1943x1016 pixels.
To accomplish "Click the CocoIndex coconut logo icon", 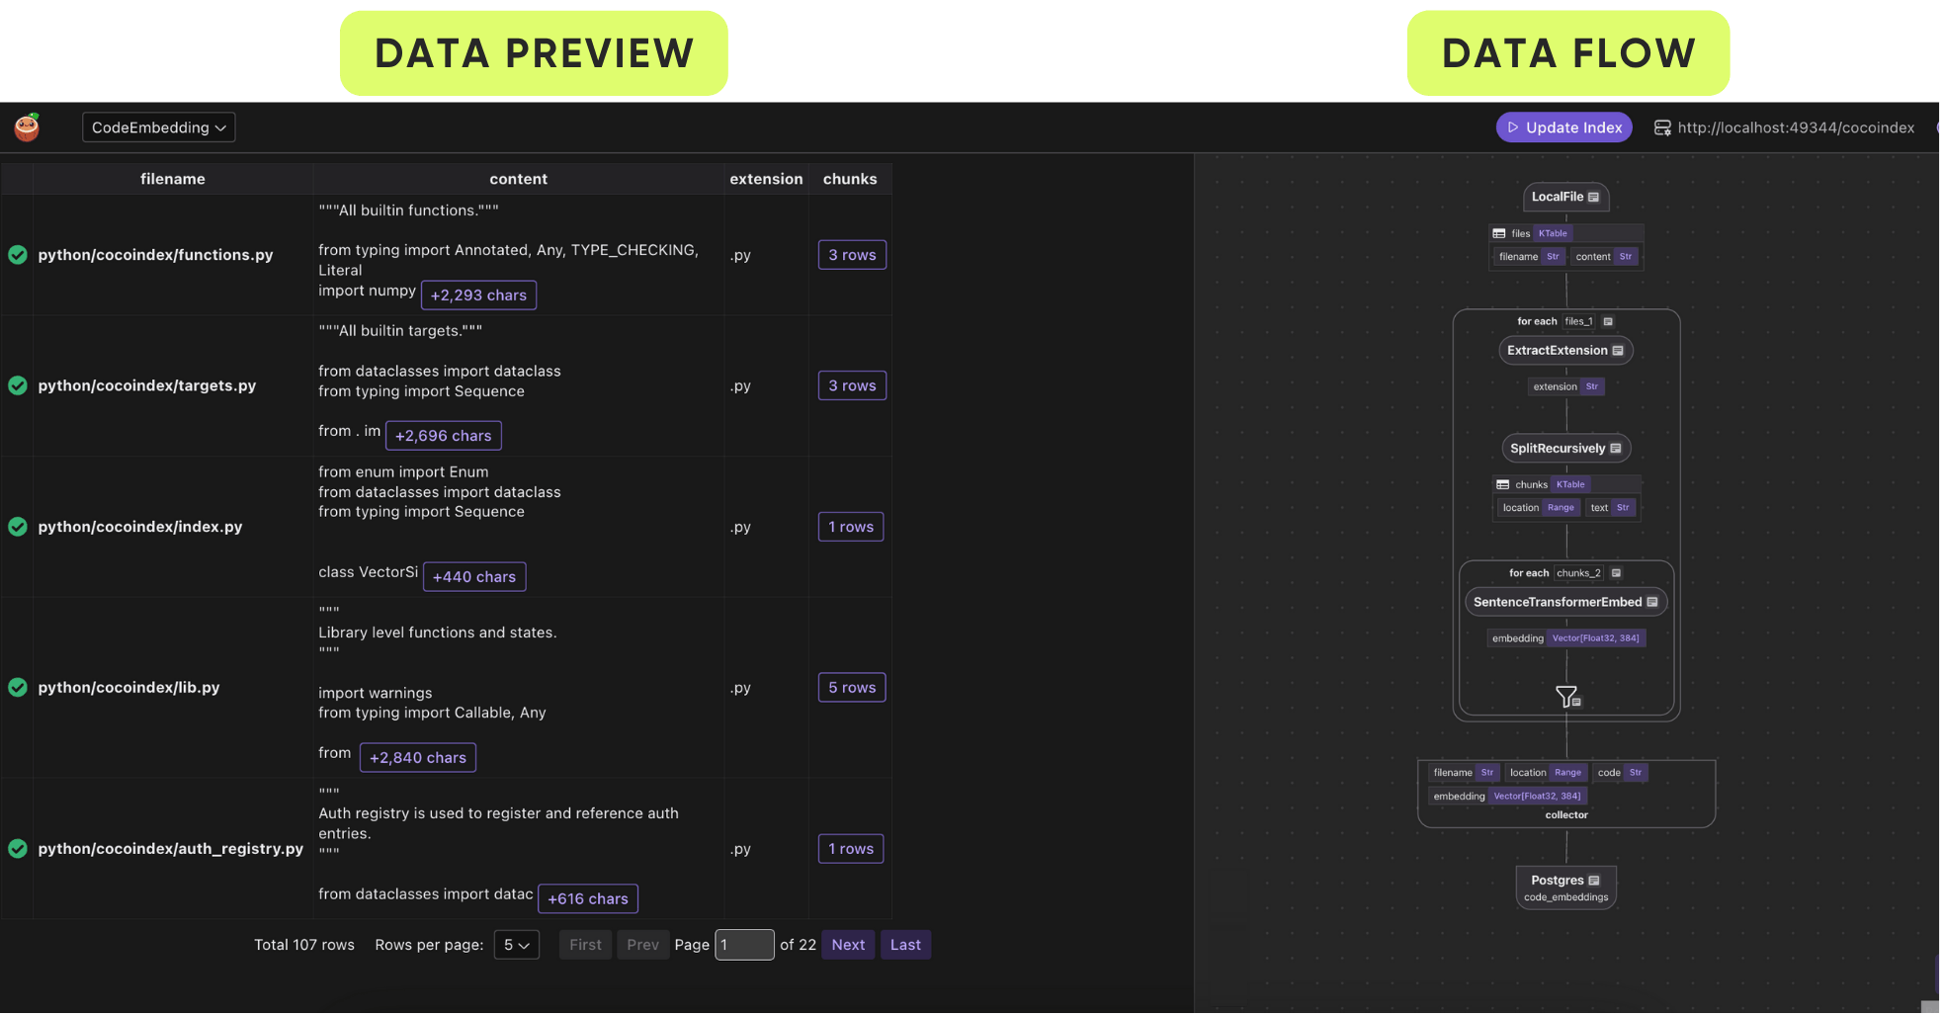I will tap(27, 127).
